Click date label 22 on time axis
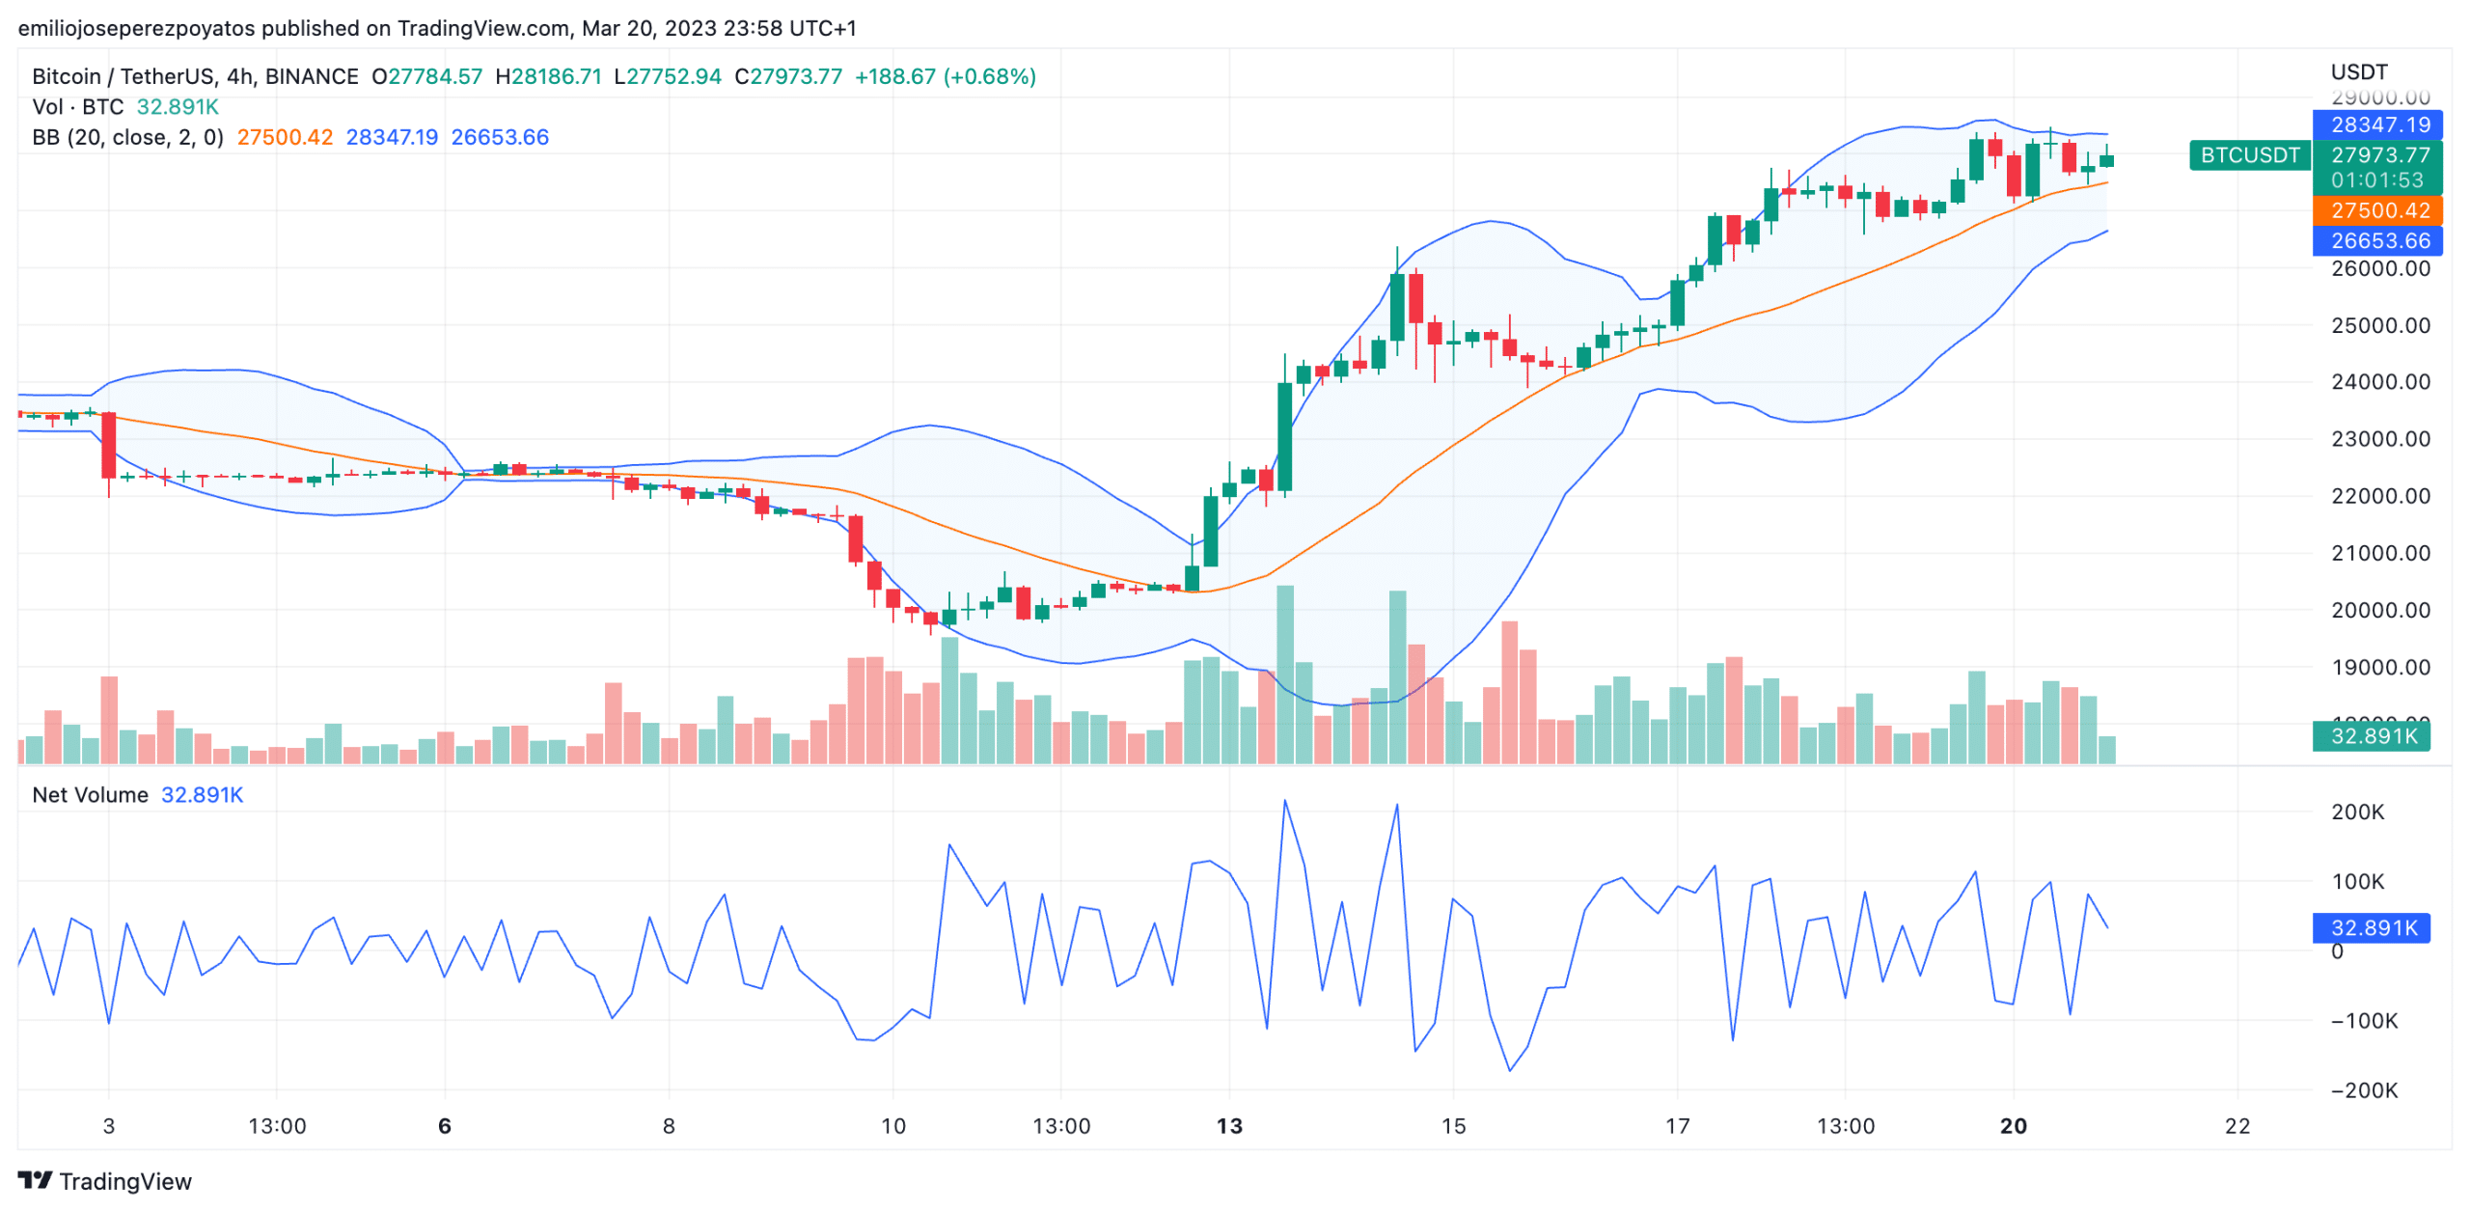The height and width of the screenshot is (1212, 2470). click(x=2237, y=1125)
